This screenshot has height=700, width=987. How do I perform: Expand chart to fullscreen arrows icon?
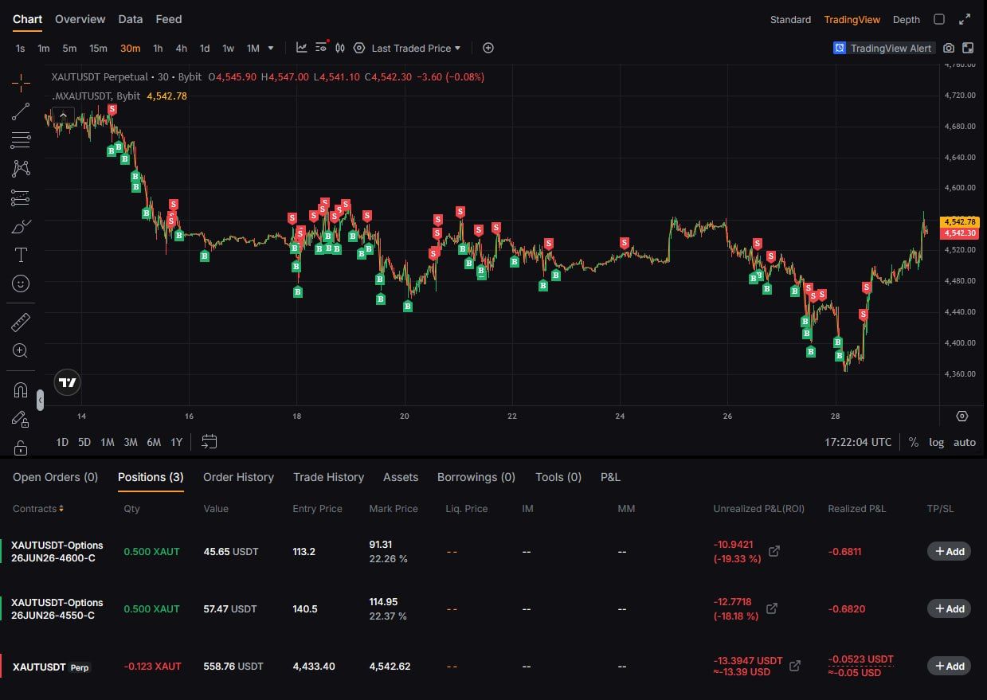tap(965, 19)
